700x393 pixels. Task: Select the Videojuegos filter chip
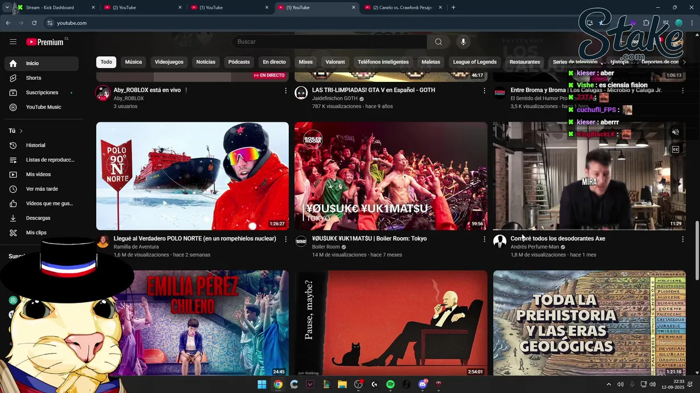pos(169,62)
